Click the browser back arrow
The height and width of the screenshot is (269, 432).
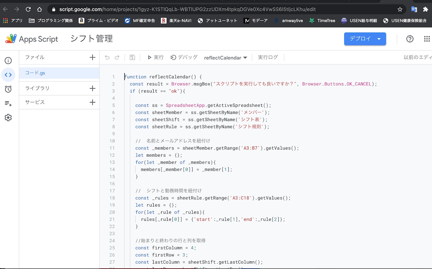[x=5, y=10]
